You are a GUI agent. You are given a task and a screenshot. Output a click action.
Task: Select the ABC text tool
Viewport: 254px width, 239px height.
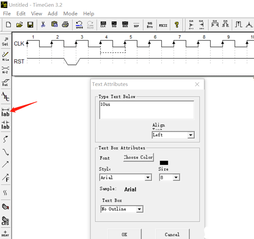(x=6, y=96)
